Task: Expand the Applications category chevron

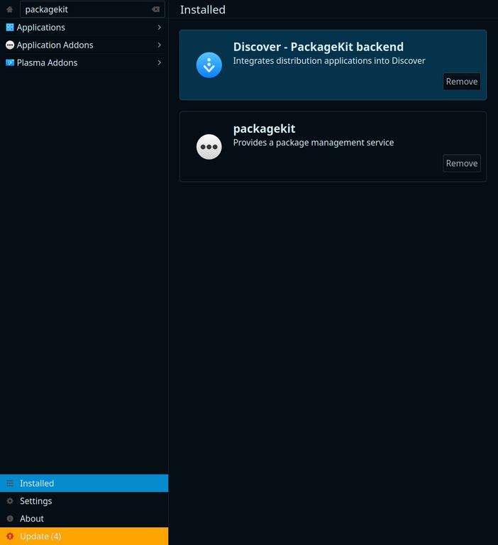Action: pyautogui.click(x=159, y=27)
